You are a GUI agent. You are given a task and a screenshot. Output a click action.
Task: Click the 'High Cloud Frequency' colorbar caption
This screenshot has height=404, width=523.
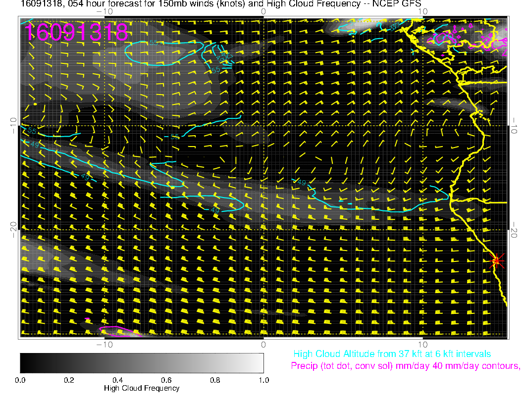tap(142, 388)
